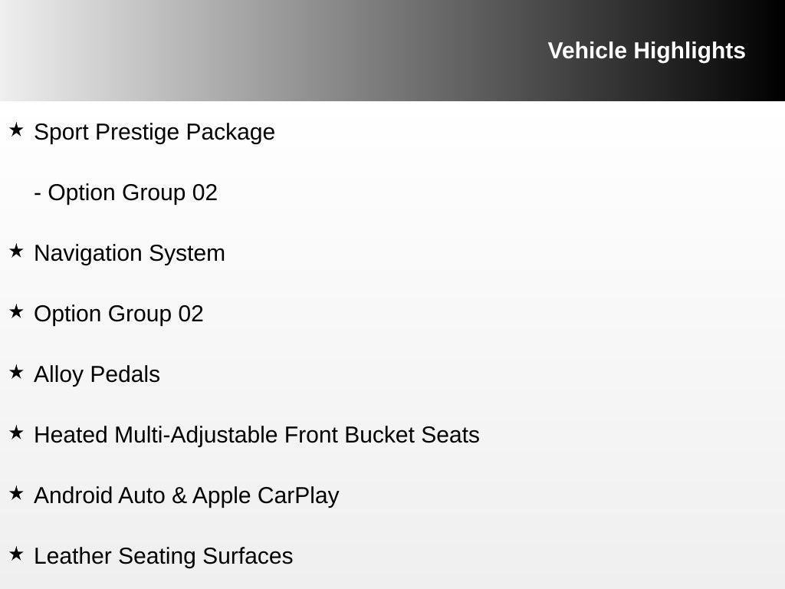Select the star icon beside Alloy Pedals
This screenshot has width=785, height=589.
[x=16, y=372]
